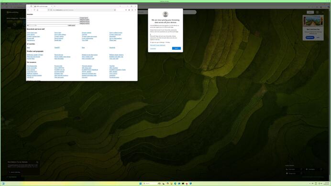Focus the input field beside Google Search
This screenshot has width=331, height=186.
point(53,18)
